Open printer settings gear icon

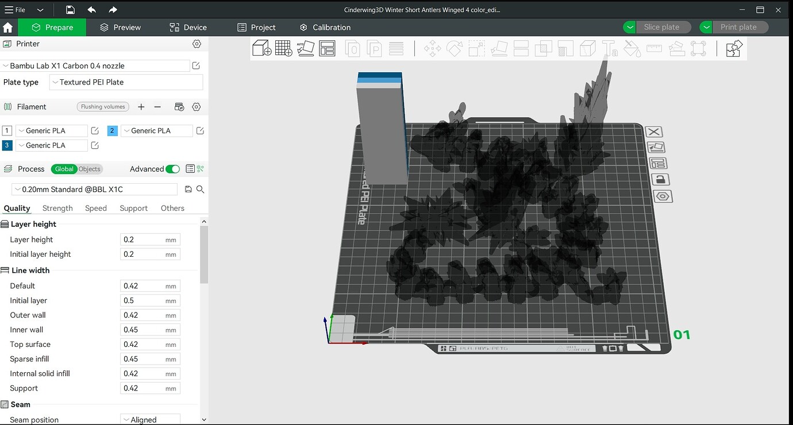click(197, 44)
